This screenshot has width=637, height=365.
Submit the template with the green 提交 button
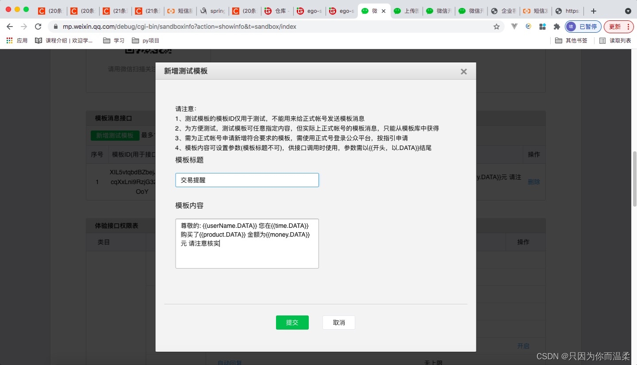pos(292,323)
